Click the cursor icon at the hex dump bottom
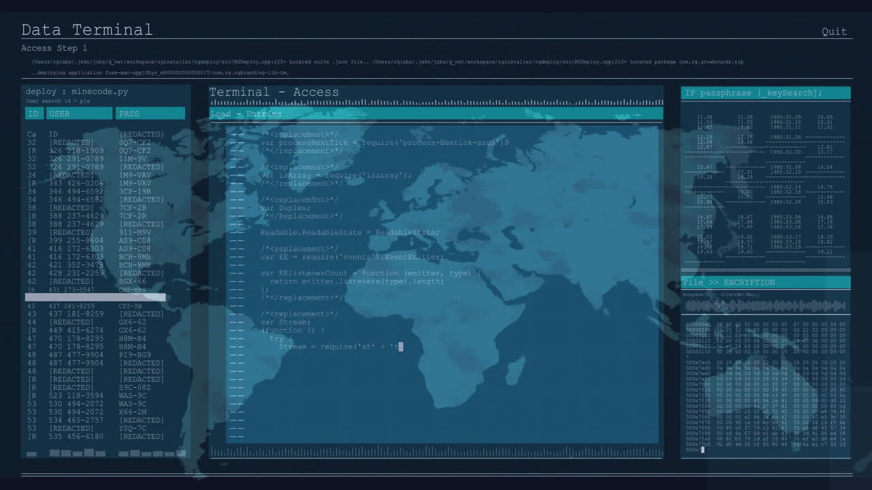 pos(702,449)
